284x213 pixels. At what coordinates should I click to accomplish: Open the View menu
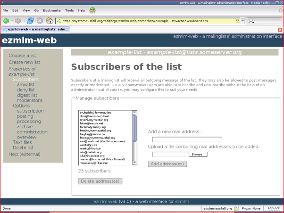pos(26,10)
